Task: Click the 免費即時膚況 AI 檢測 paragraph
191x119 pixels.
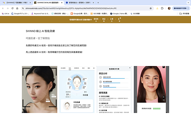Action: 56,45
